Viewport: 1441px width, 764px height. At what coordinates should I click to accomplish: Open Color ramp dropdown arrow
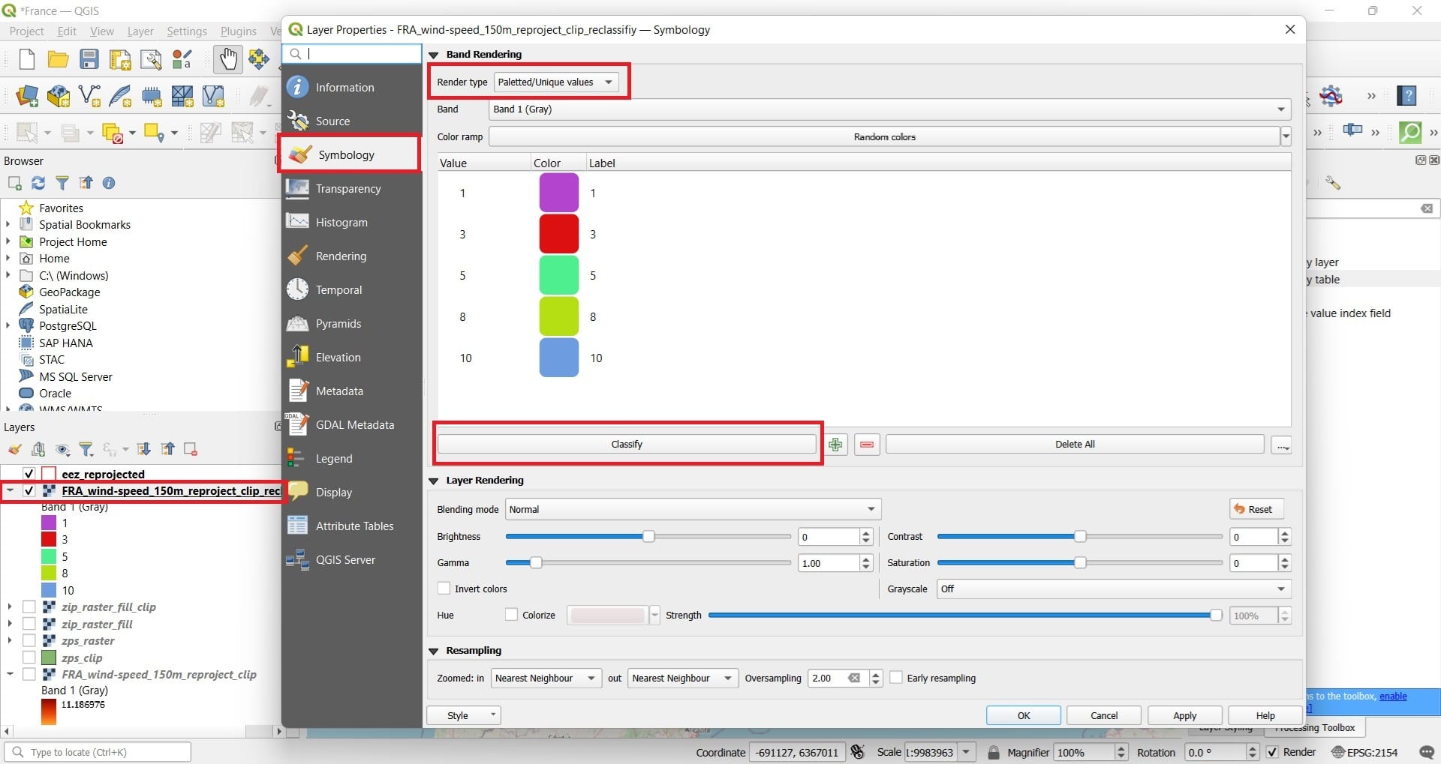click(1286, 136)
